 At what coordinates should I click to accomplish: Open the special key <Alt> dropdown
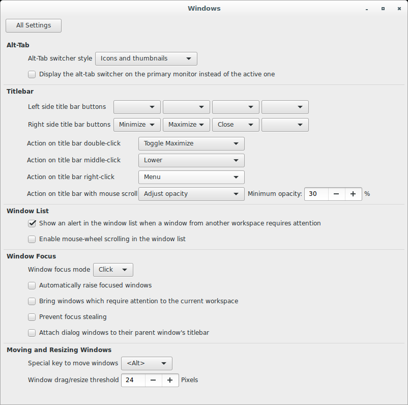click(x=147, y=363)
